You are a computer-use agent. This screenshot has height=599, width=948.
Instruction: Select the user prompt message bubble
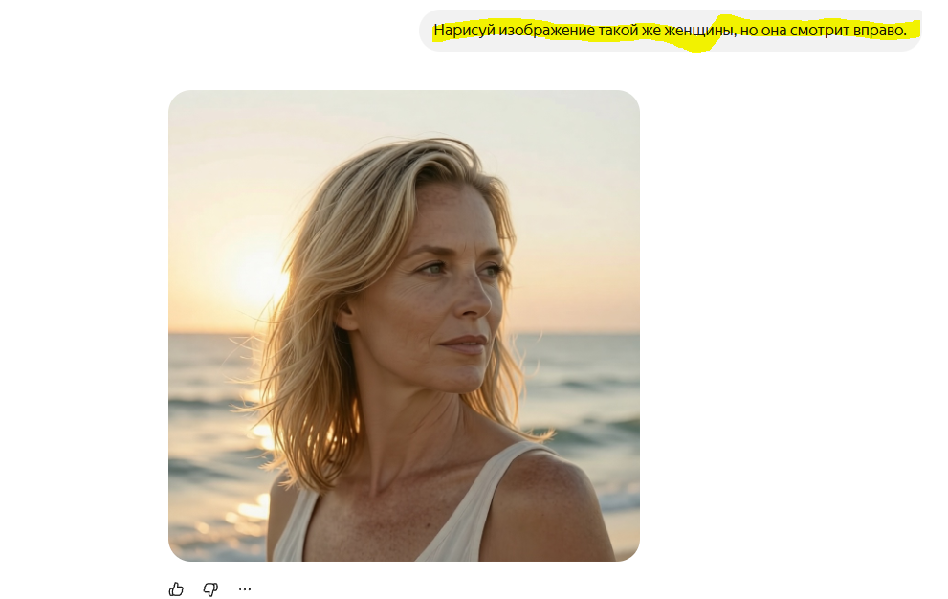671,31
